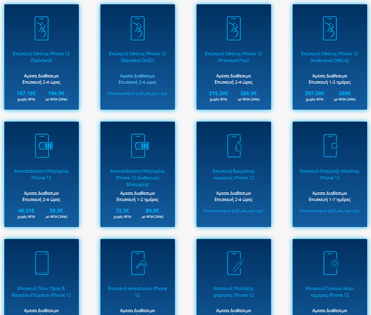Click charging plug icon for Υποδοχής φόρτισης
The width and height of the screenshot is (371, 315).
235,263
